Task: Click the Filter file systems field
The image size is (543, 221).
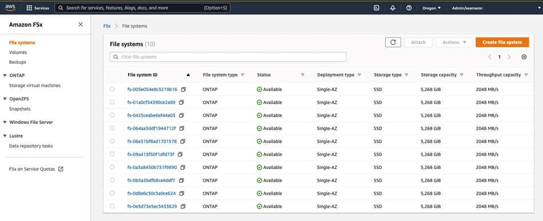Action: point(228,57)
